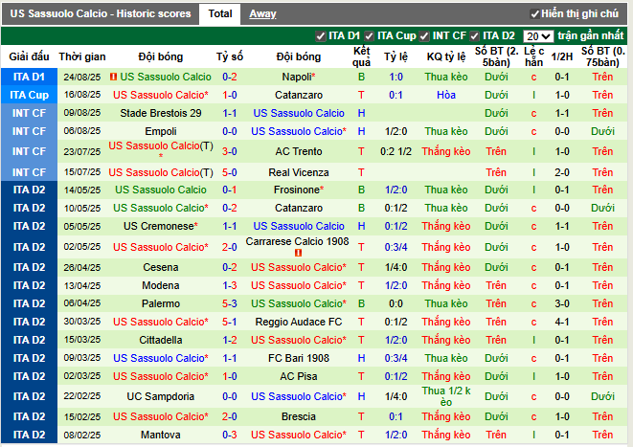This screenshot has height=447, width=633.
Task: Click Reggio Audace FC team name
Action: click(x=299, y=322)
